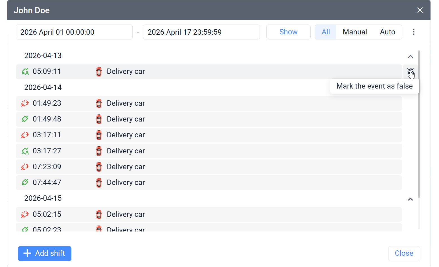Open the three-dot options menu

coord(413,32)
